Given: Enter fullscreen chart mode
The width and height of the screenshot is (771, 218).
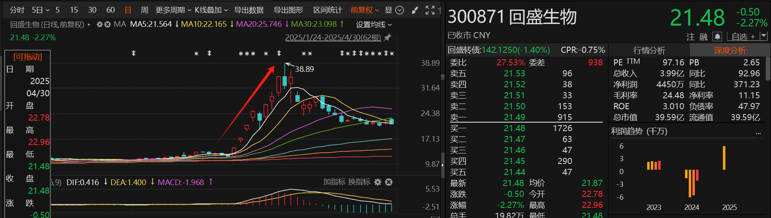Looking at the screenshot, I should point(430,10).
